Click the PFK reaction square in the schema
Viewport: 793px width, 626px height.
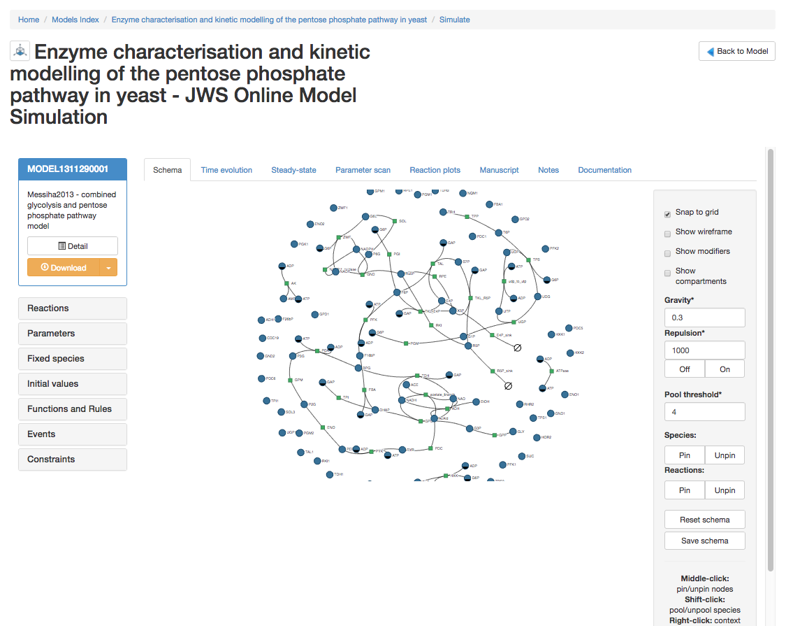365,320
